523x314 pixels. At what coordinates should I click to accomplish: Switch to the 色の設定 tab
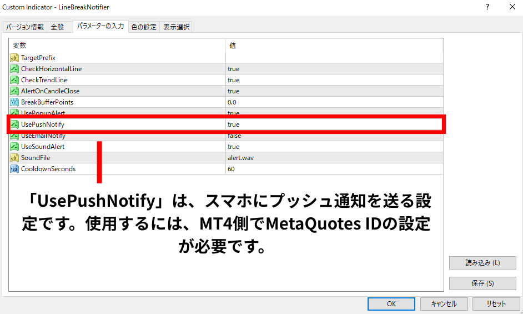(x=144, y=27)
